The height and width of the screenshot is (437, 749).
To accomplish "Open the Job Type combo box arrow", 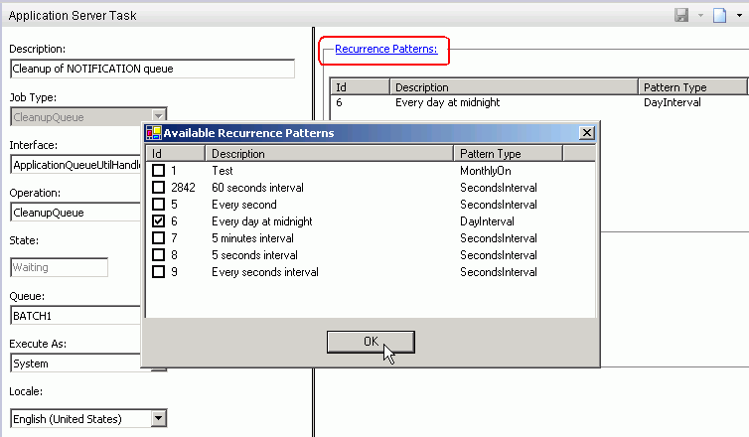I will (158, 116).
